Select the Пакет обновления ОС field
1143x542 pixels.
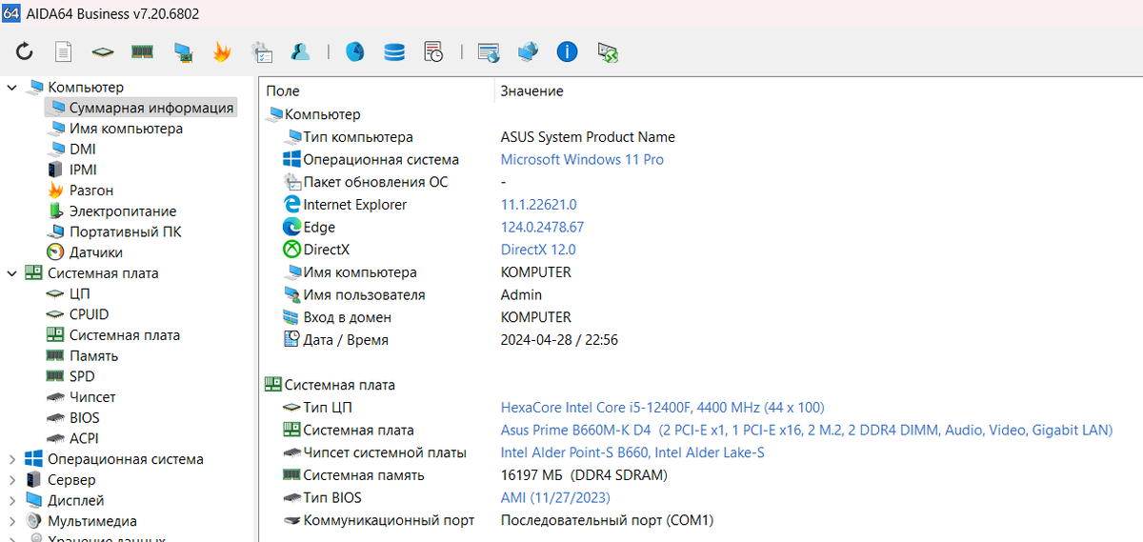tap(375, 182)
